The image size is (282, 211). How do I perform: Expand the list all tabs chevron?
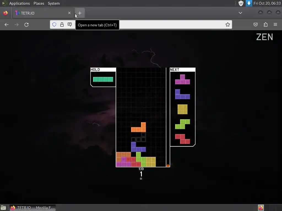240,13
